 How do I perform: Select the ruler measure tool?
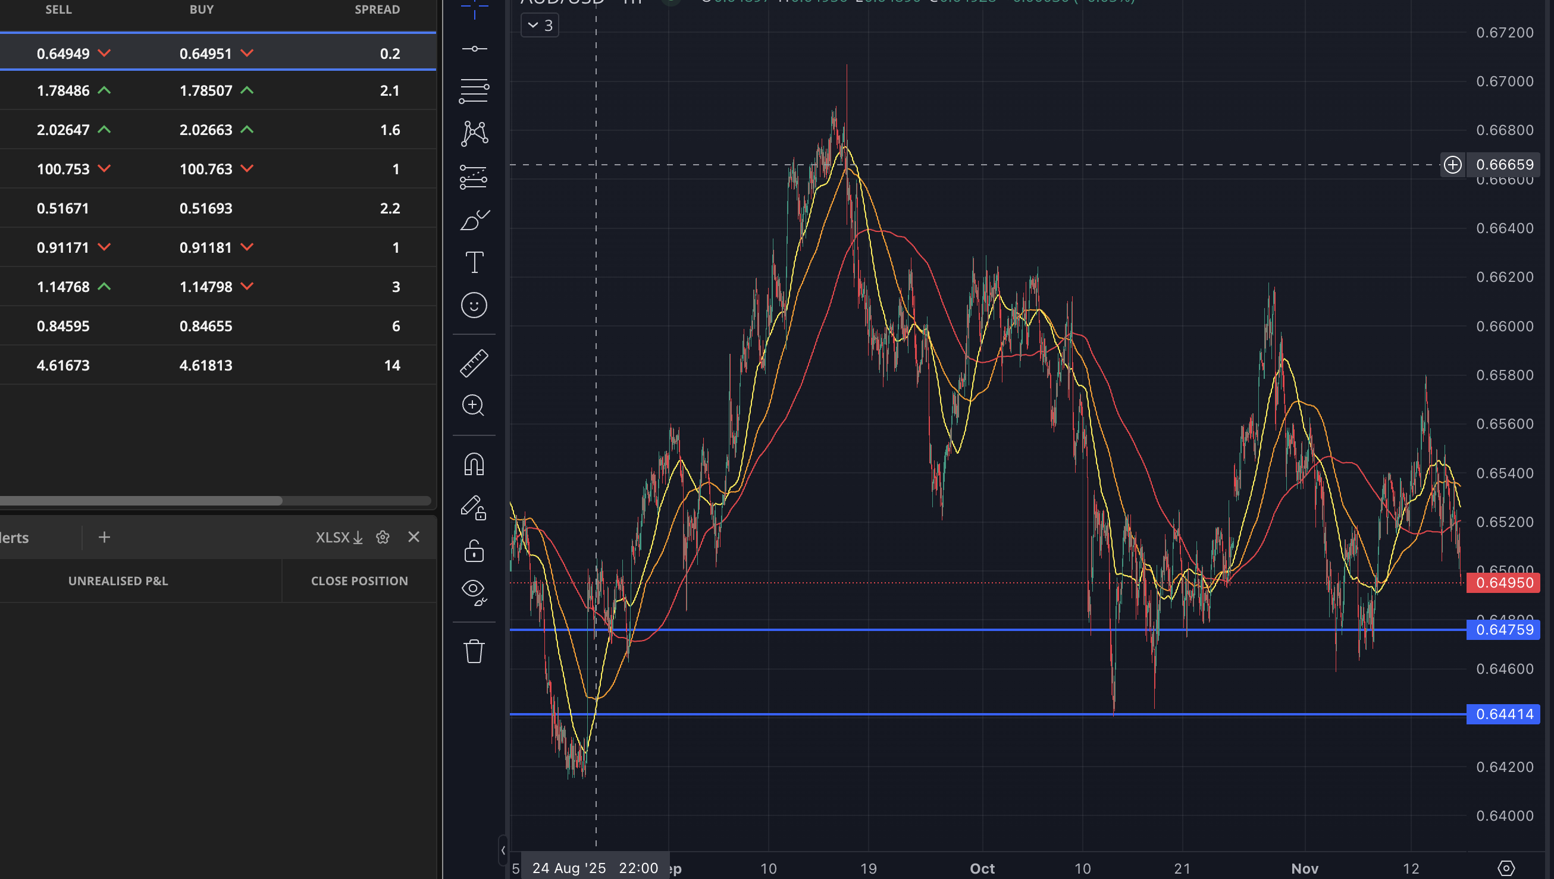tap(474, 363)
